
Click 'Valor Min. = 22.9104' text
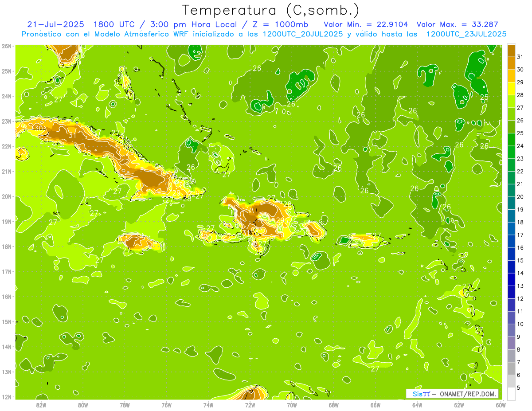pos(366,24)
